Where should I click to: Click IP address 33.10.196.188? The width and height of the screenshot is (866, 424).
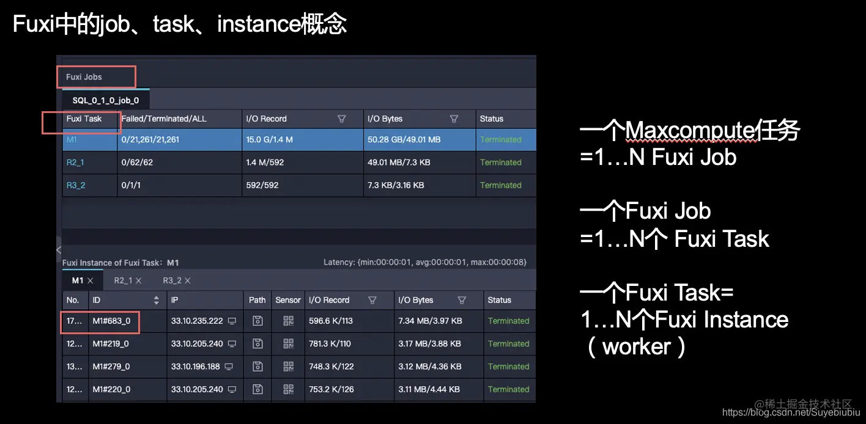[x=196, y=367]
